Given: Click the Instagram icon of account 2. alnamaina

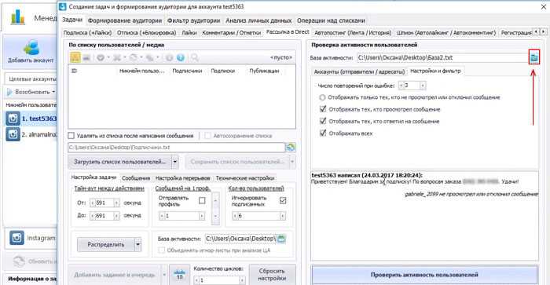Looking at the screenshot, I should point(13,134).
